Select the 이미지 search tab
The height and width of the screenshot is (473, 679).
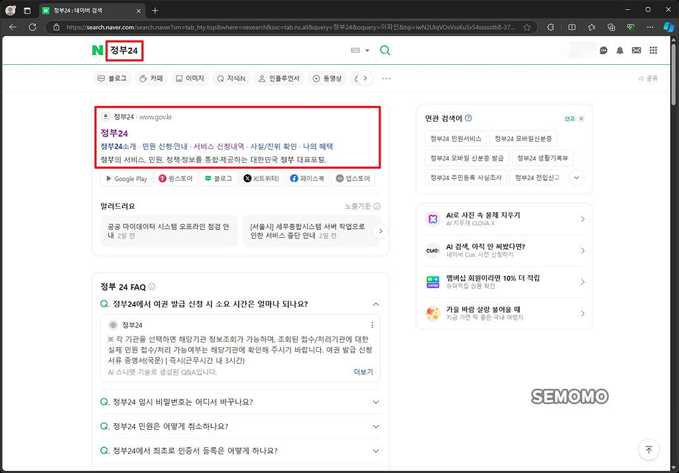click(x=190, y=78)
